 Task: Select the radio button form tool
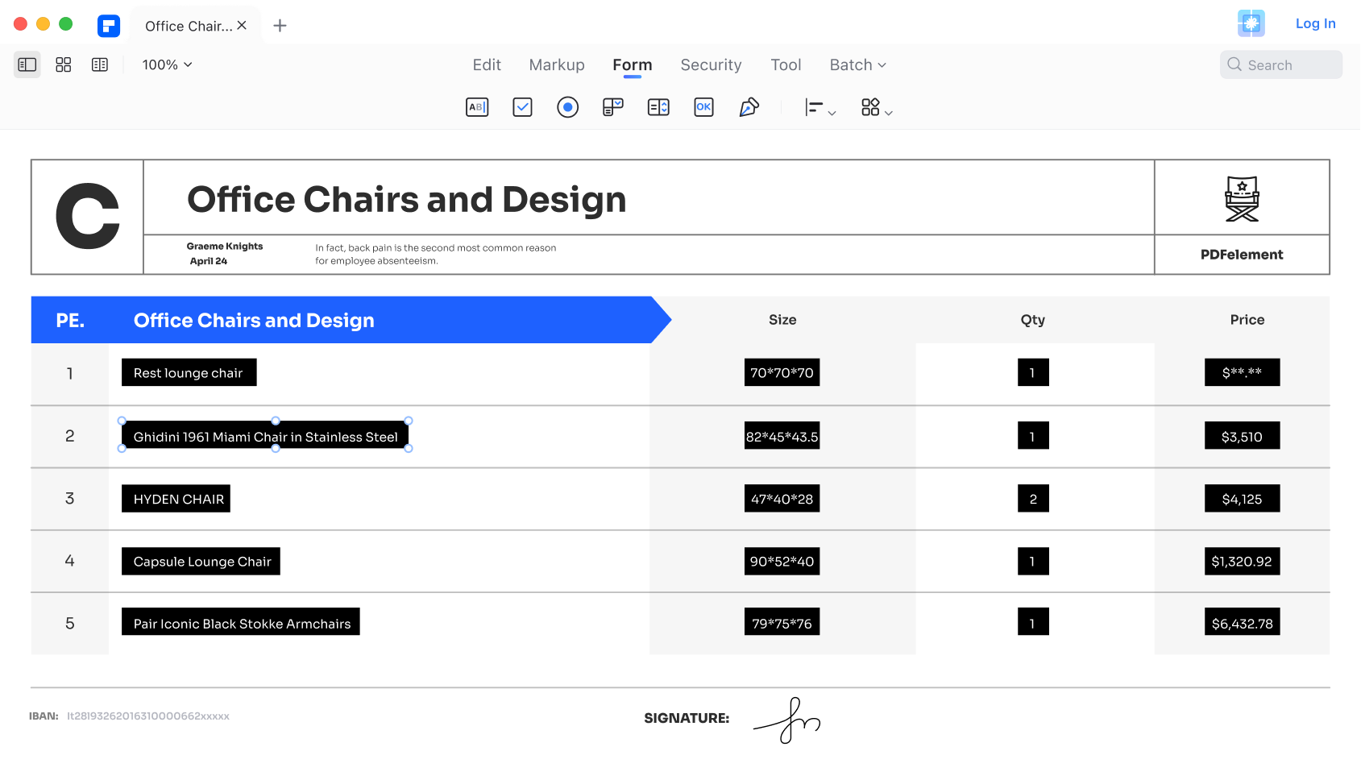(x=567, y=107)
